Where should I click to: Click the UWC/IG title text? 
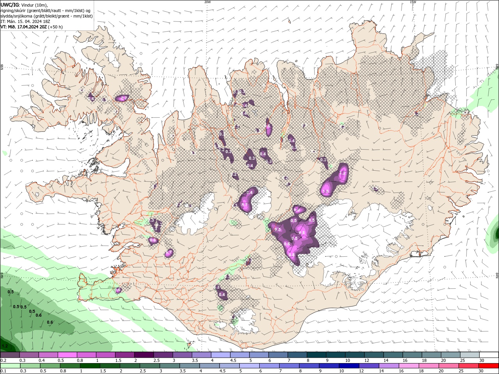tap(9, 5)
